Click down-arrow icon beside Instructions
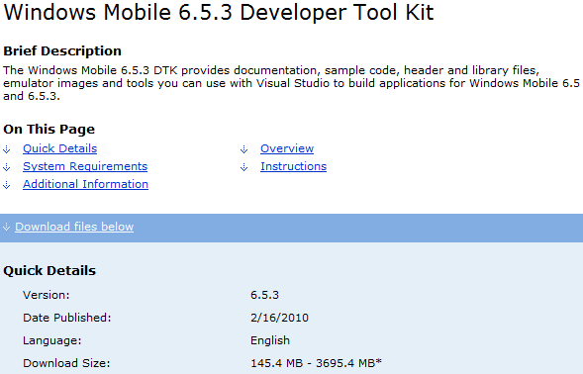Screen dimensions: 583x374 [243, 167]
